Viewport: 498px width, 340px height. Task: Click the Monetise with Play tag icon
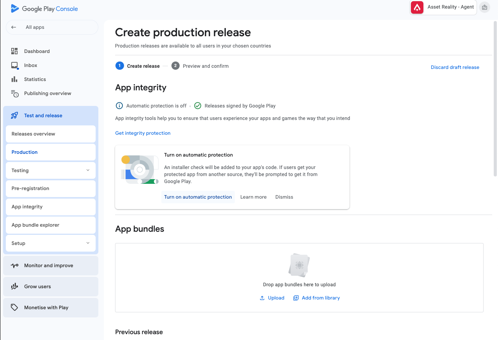(x=14, y=308)
